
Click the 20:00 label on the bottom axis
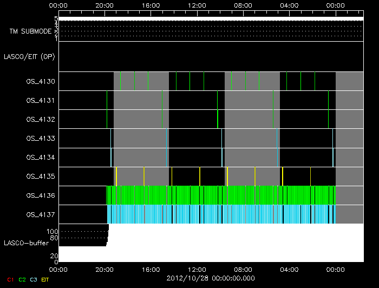[104, 270]
